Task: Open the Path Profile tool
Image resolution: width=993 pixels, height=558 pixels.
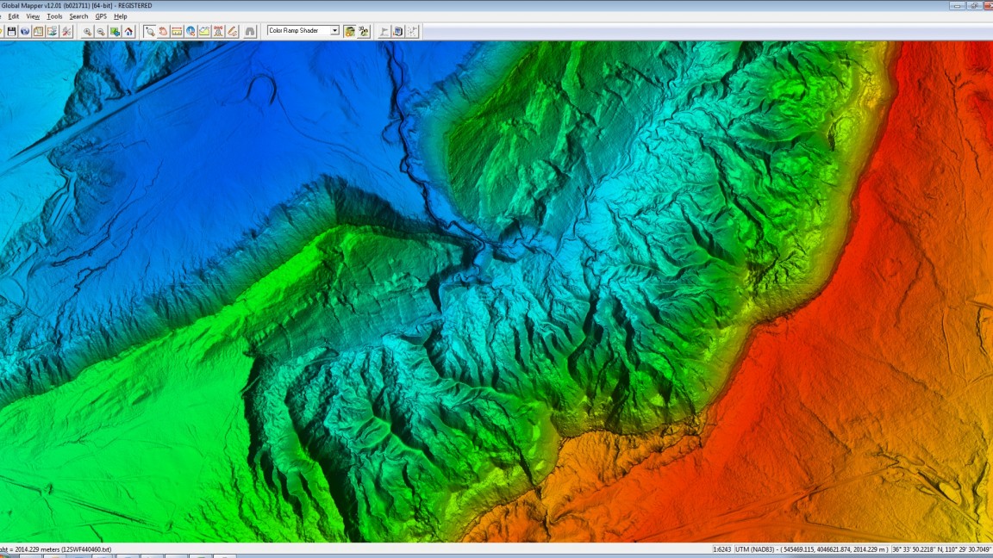Action: pyautogui.click(x=204, y=31)
